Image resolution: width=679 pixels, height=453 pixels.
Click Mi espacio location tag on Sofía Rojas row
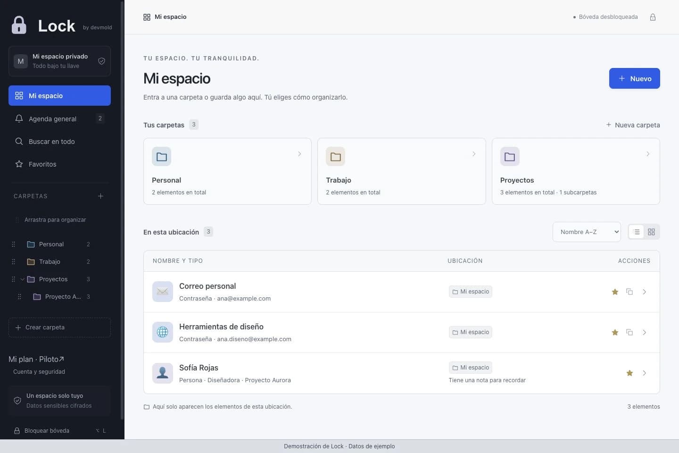471,368
